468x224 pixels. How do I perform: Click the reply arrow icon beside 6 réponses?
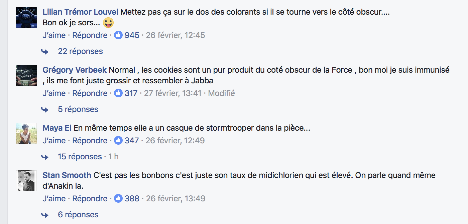[x=45, y=215]
